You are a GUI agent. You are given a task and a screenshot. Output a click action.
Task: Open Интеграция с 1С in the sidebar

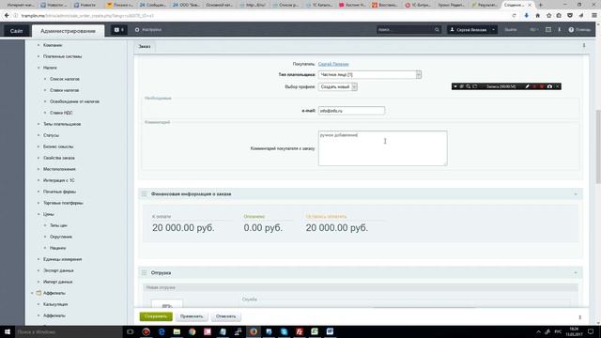pyautogui.click(x=58, y=180)
